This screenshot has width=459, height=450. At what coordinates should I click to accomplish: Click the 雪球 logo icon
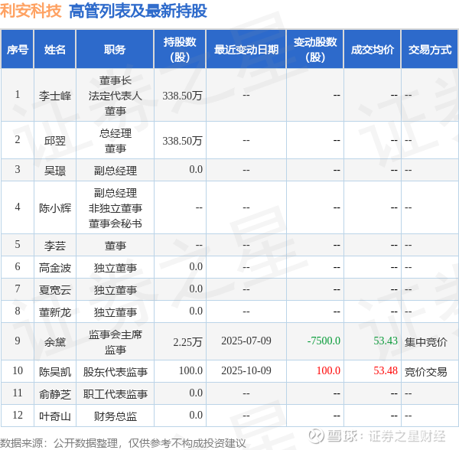point(316,436)
